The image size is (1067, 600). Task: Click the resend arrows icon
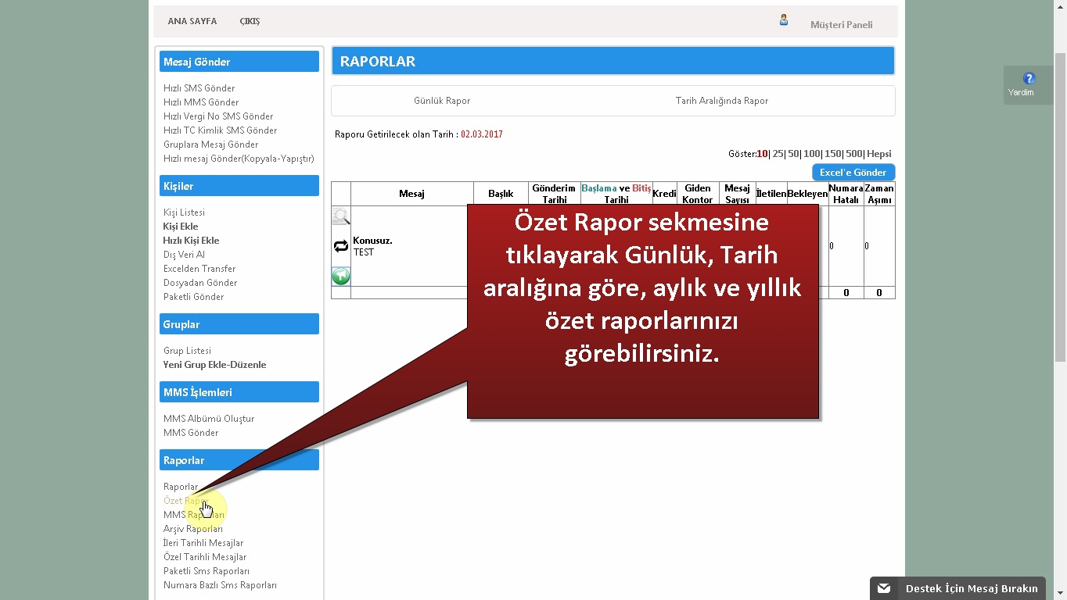(x=341, y=246)
